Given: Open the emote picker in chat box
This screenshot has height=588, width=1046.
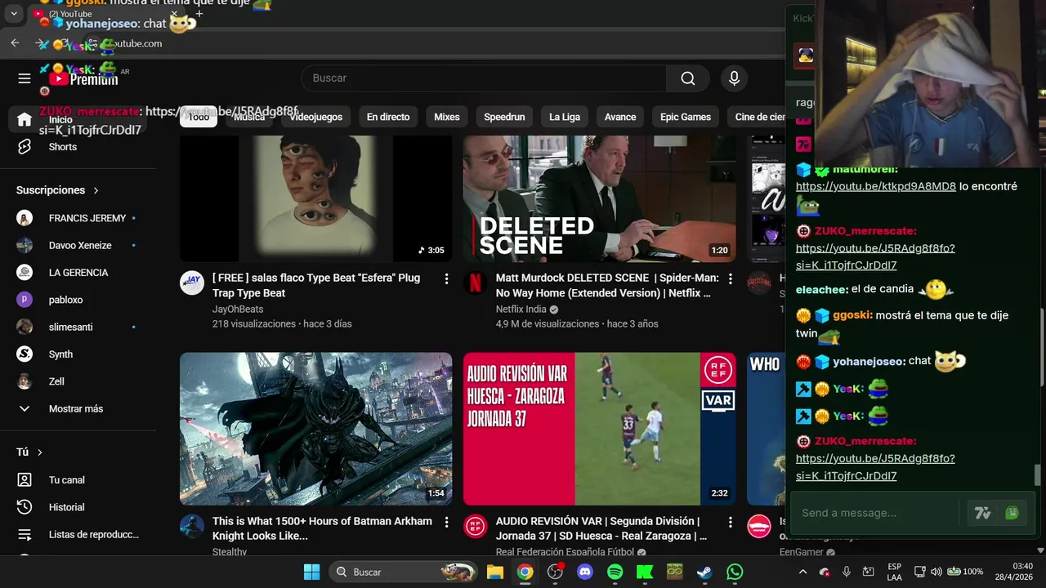Looking at the screenshot, I should (x=1012, y=513).
